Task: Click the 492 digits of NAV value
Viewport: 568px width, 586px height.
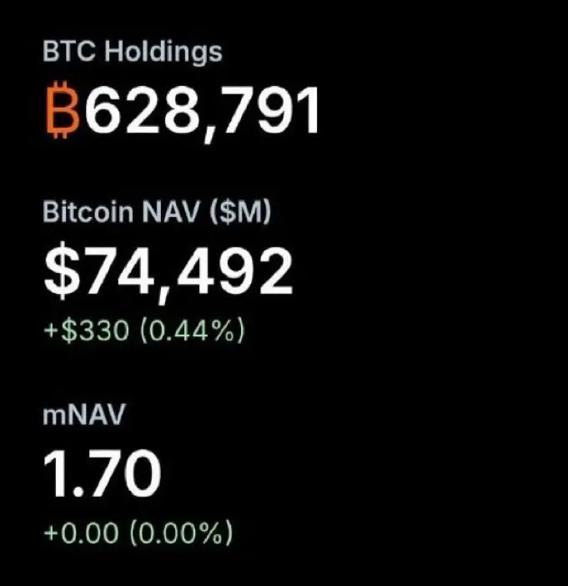Action: [235, 270]
